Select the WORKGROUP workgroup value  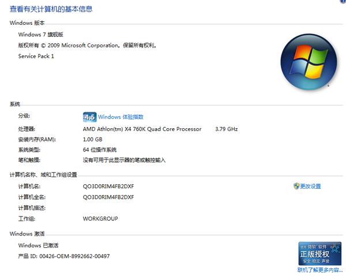(100, 218)
